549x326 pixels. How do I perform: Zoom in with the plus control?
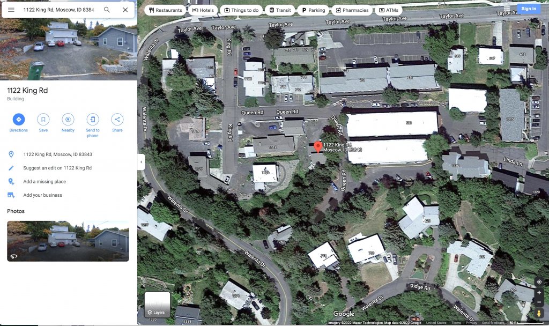tap(539, 292)
